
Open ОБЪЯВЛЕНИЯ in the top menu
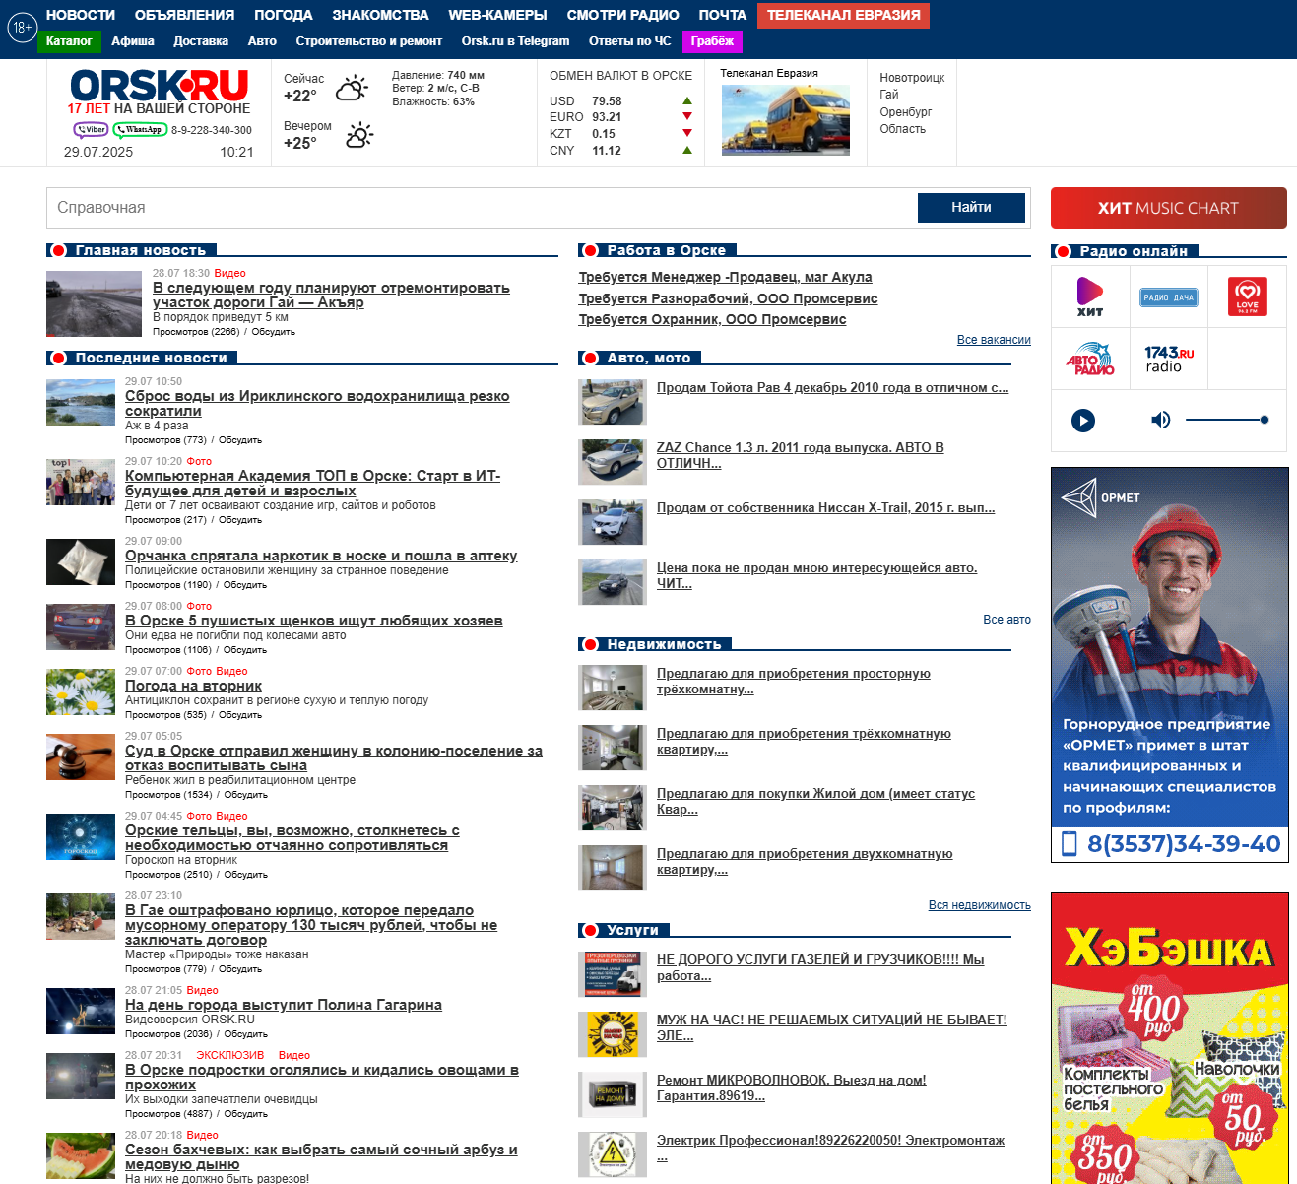185,15
